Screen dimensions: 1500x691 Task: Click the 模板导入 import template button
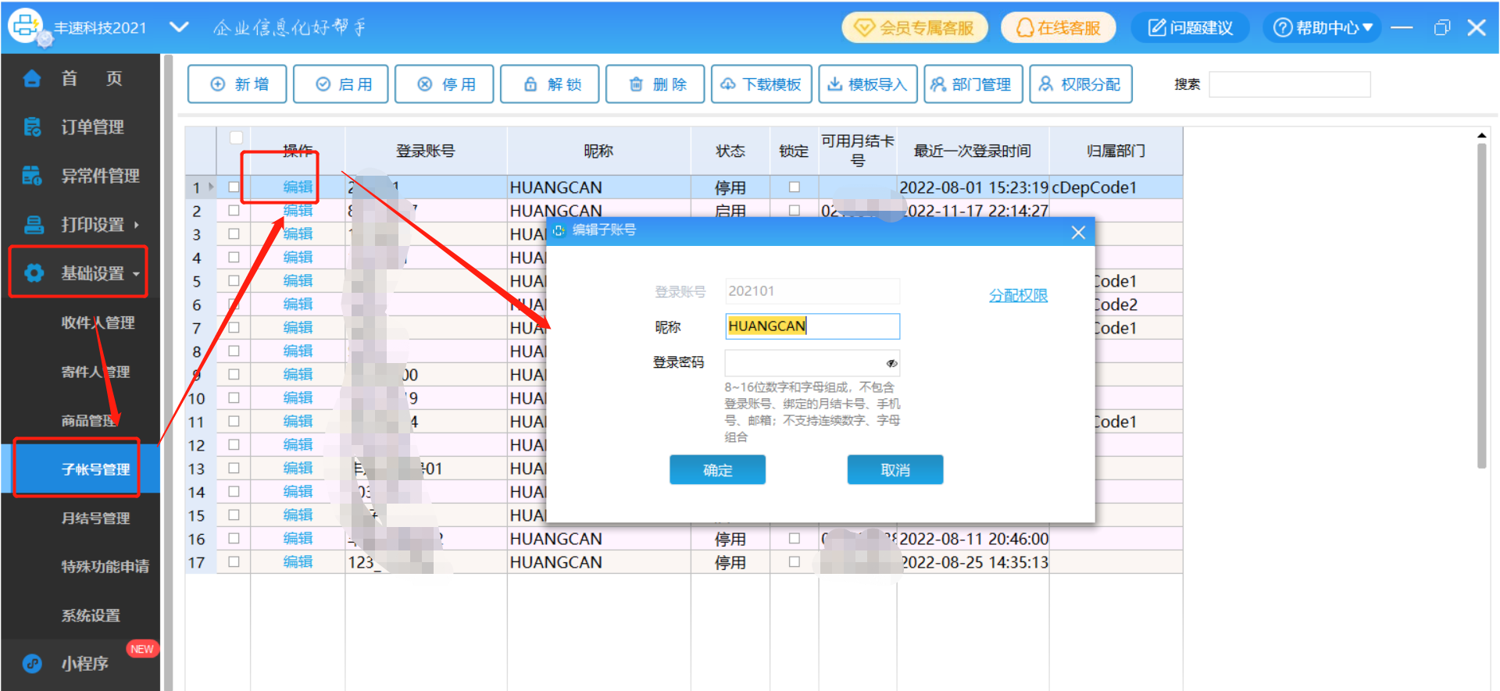[868, 84]
